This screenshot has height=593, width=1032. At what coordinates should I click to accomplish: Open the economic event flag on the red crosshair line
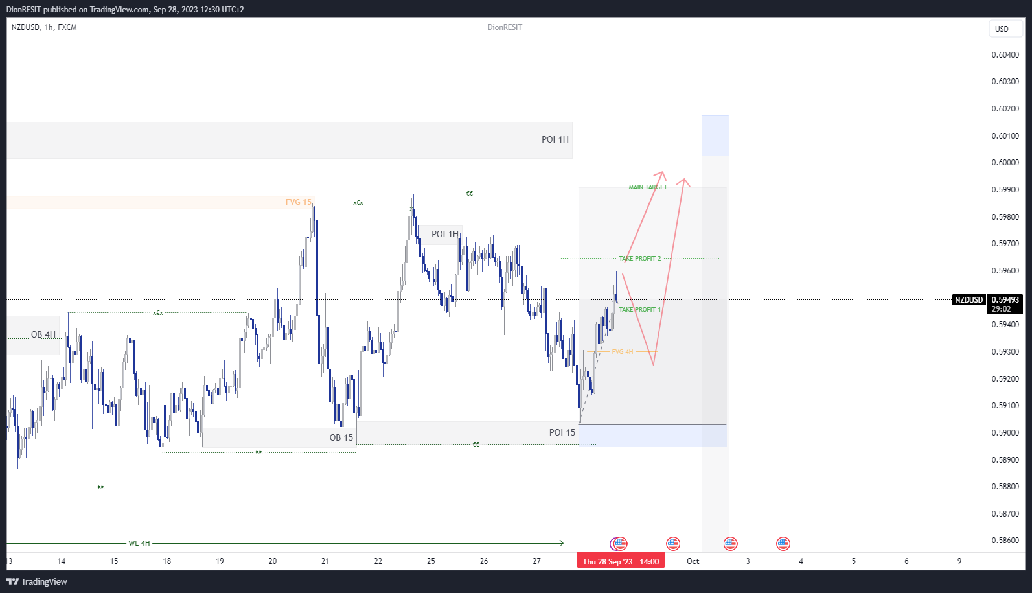click(620, 543)
